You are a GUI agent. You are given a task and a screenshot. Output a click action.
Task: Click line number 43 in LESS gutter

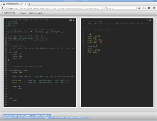(6, 104)
